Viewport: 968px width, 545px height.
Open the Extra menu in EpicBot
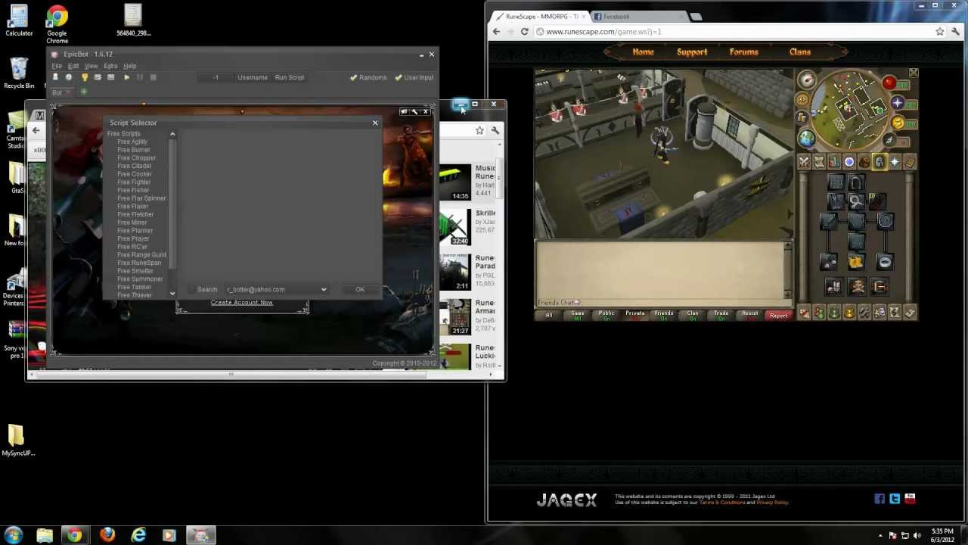110,66
